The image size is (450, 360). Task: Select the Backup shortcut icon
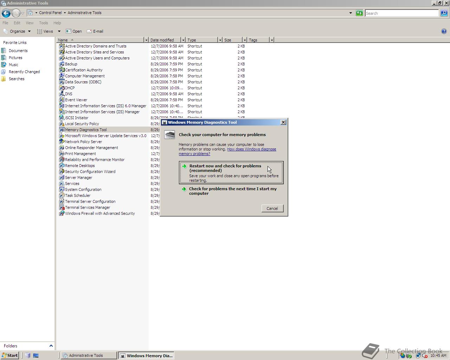[62, 64]
